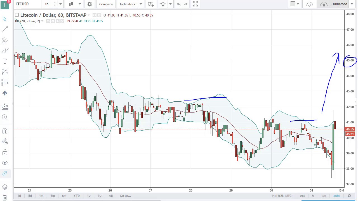The width and height of the screenshot is (358, 201).
Task: Toggle main series visibility eye icon
Action: pyautogui.click(x=95, y=15)
